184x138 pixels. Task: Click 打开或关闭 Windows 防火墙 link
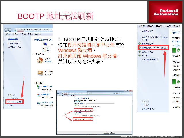point(154,48)
